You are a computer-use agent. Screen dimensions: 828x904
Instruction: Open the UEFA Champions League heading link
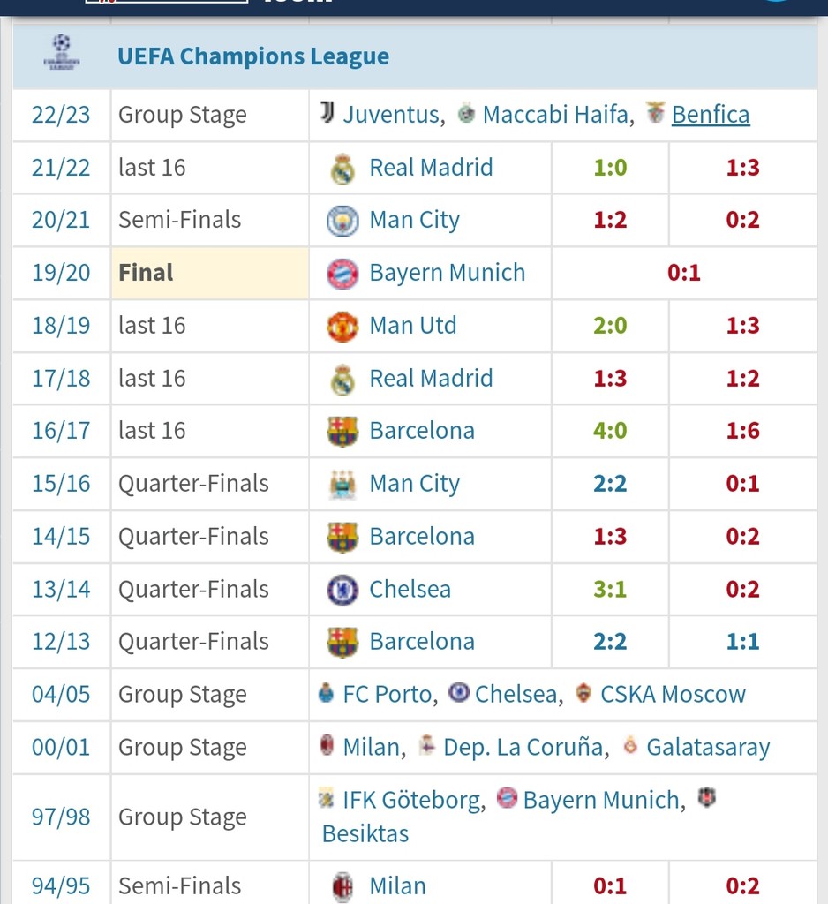(253, 56)
